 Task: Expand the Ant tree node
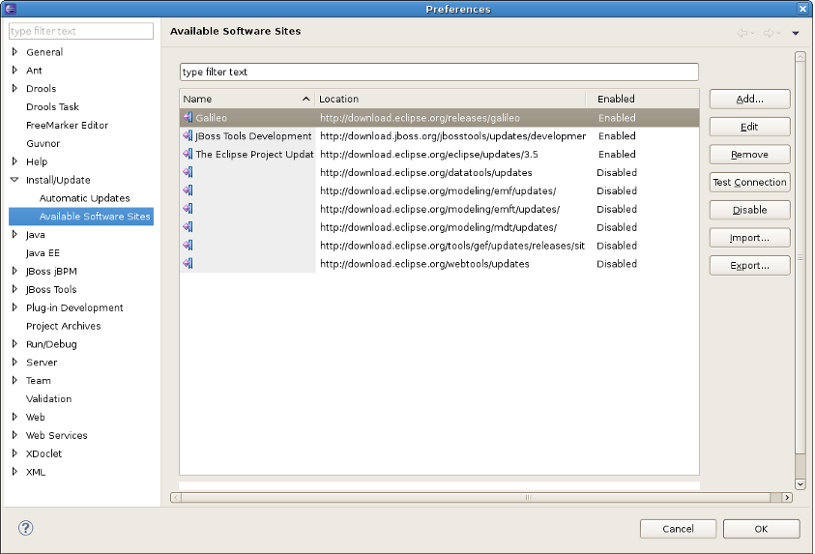[x=15, y=70]
